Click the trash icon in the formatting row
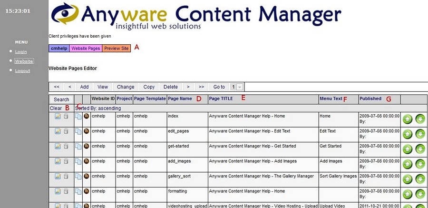Viewport: 428px width, 208px height. coord(66,191)
